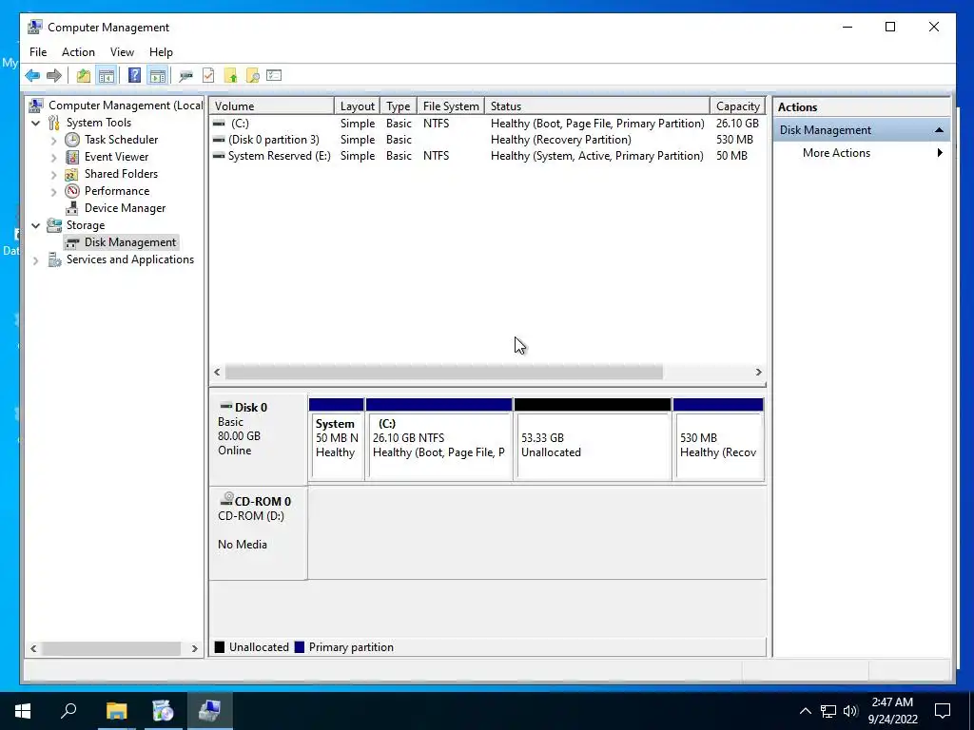
Task: Click the last toolbar list view icon
Action: [x=274, y=76]
